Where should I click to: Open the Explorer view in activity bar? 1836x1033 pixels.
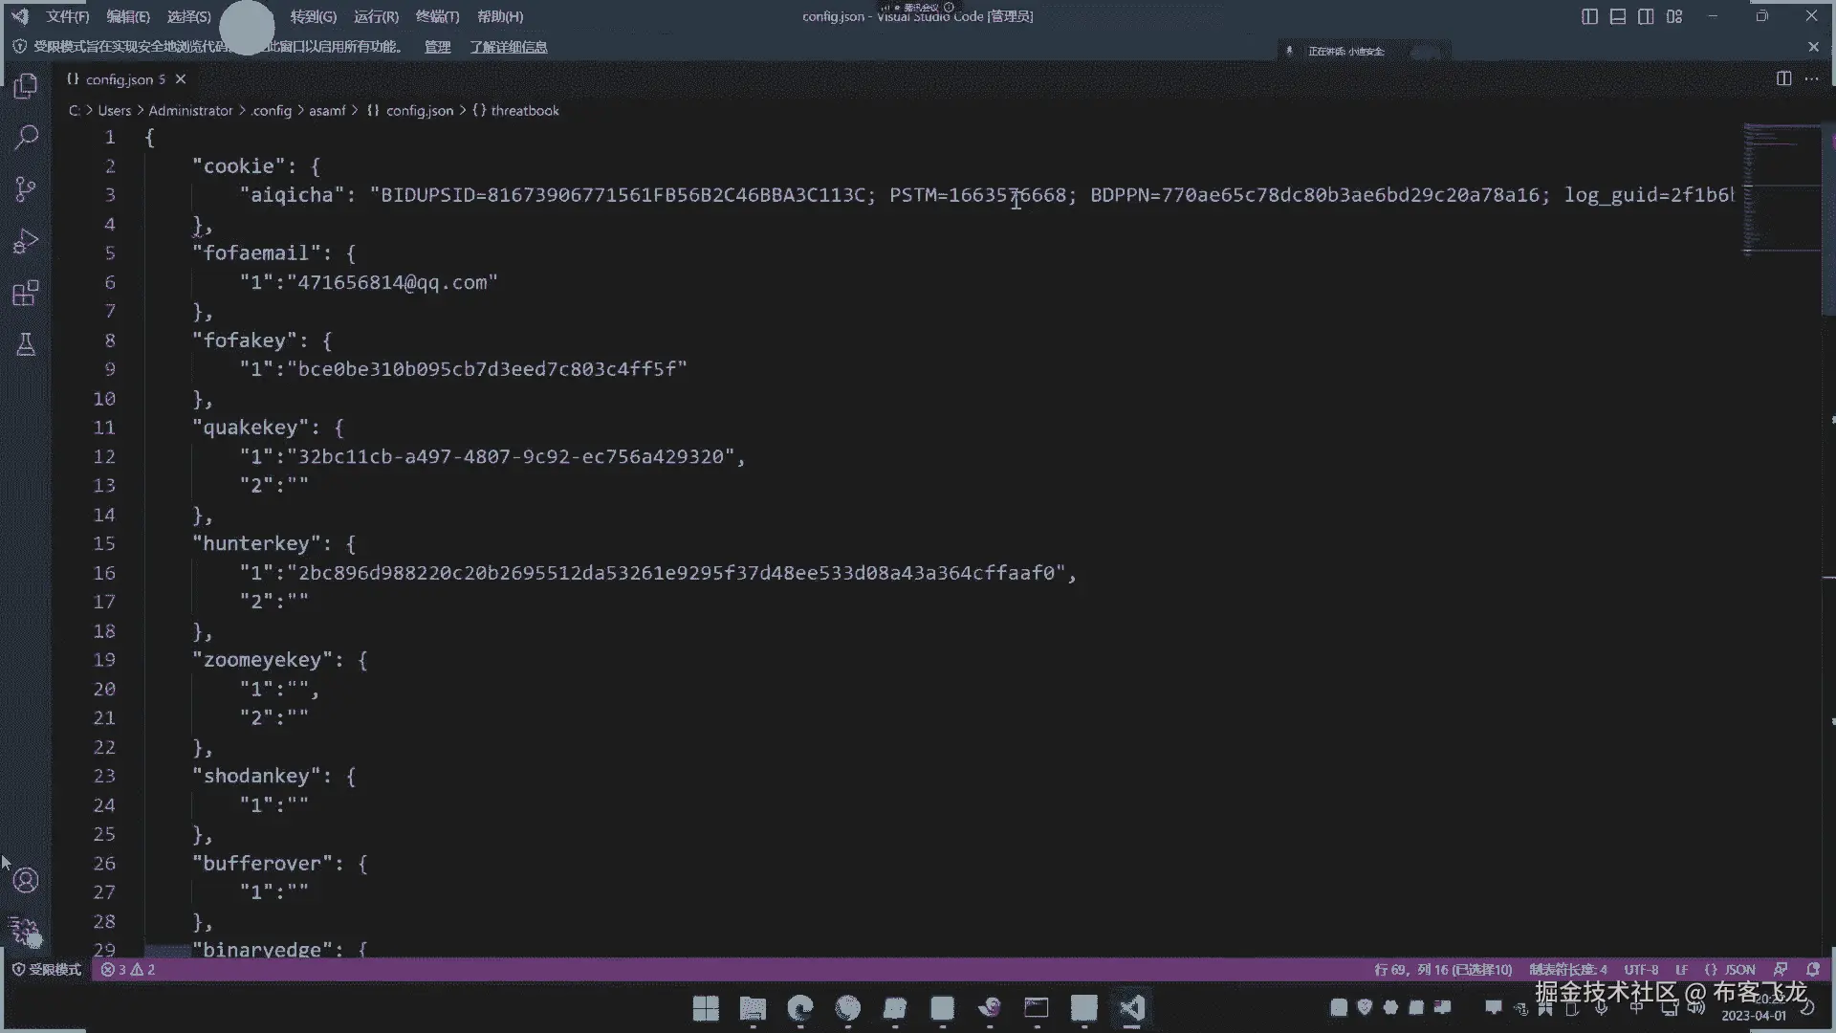(26, 86)
